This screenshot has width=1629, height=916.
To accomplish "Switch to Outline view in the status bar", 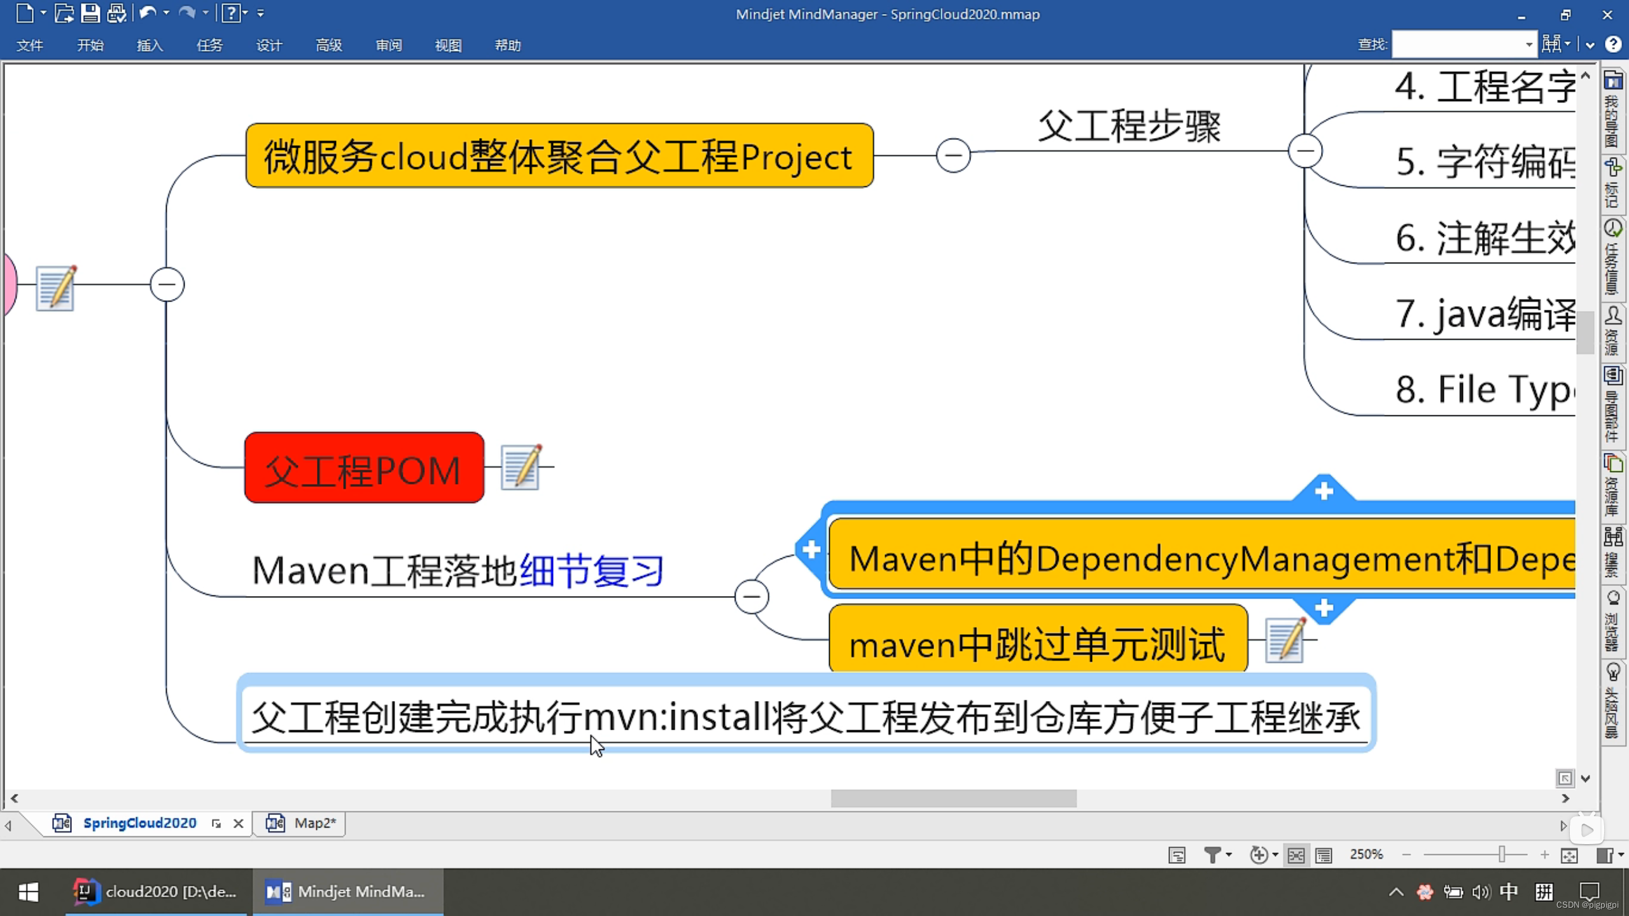I will [x=1324, y=855].
